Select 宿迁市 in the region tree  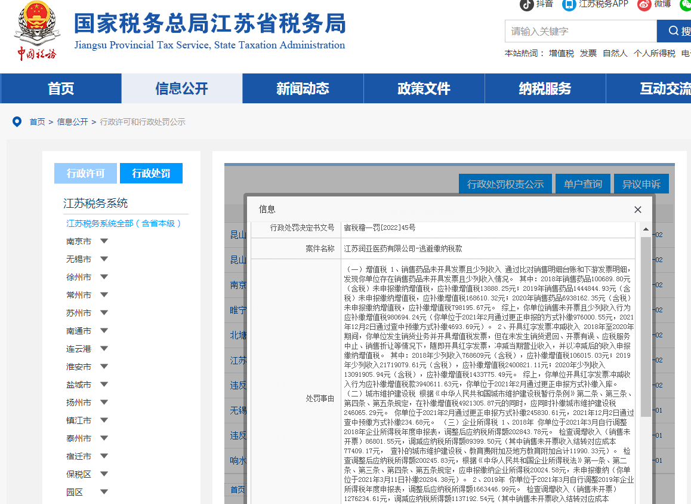(x=78, y=456)
